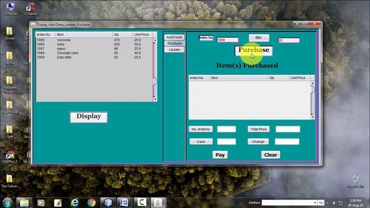Open the Add/Delete tab
370x208 pixels.
174,37
